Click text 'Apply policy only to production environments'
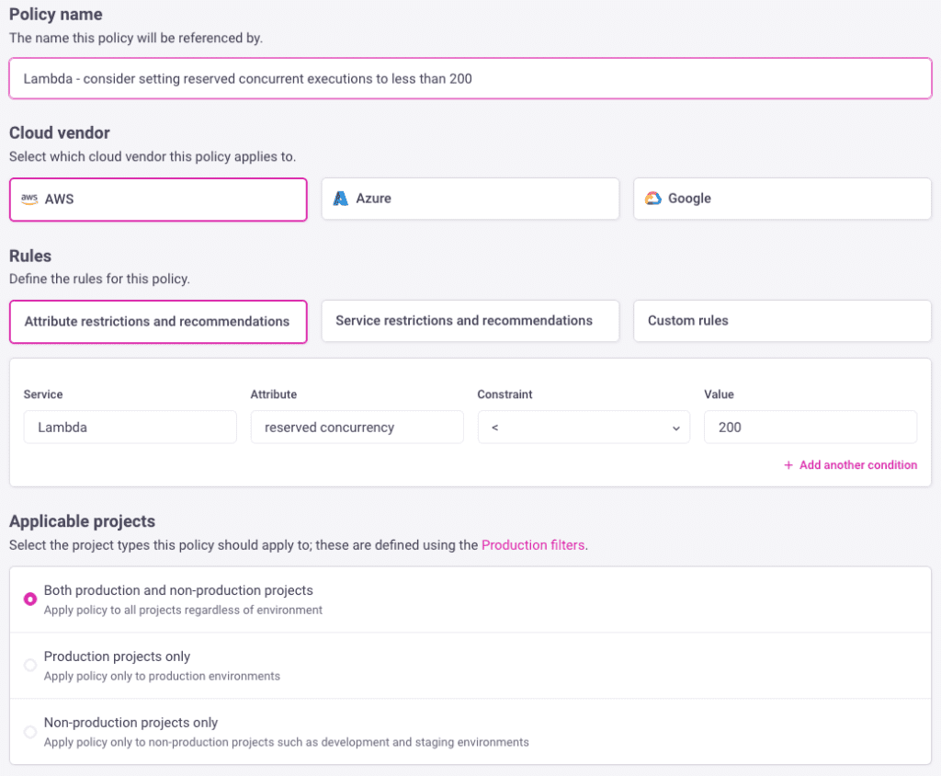The width and height of the screenshot is (941, 776). [x=162, y=677]
